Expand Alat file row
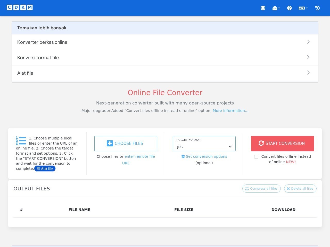The height and width of the screenshot is (247, 330). (165, 73)
